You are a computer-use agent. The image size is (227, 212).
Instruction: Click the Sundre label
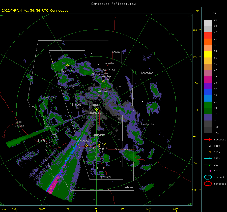tap(76, 104)
